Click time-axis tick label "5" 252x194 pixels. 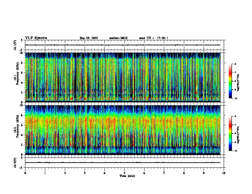124,173
